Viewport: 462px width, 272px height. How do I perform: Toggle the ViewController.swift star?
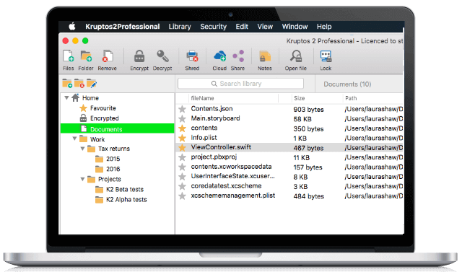click(x=183, y=148)
